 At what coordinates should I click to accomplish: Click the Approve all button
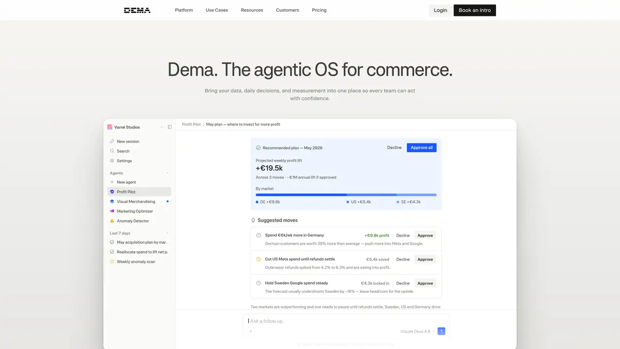[x=421, y=148]
